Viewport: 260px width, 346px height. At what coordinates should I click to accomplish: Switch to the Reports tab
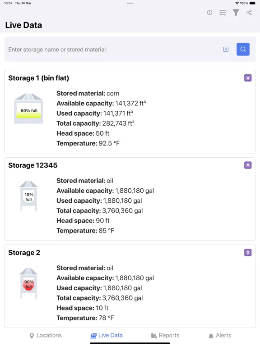click(x=165, y=335)
